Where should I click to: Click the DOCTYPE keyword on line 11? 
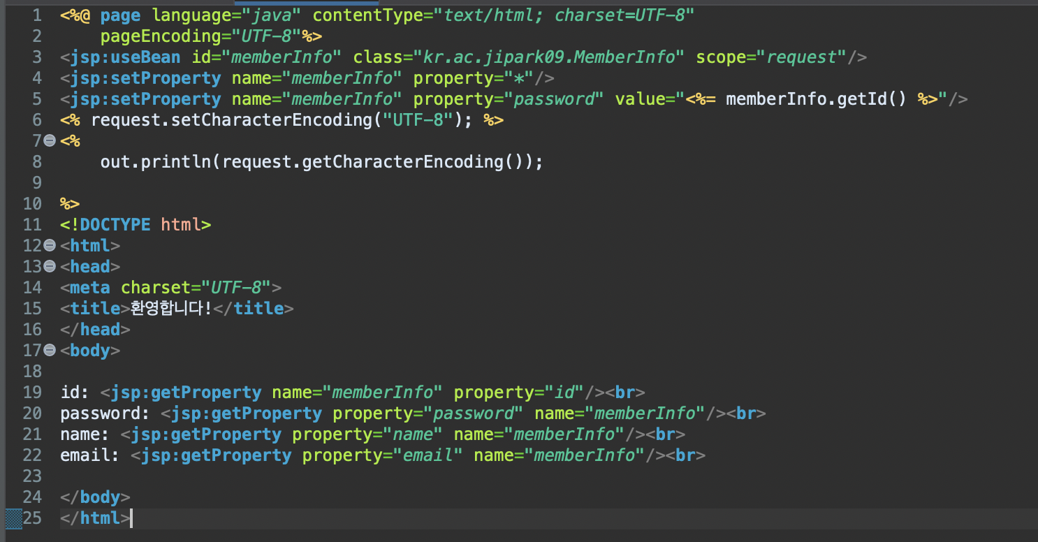[x=116, y=224]
